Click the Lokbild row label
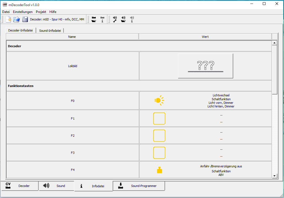 73,66
